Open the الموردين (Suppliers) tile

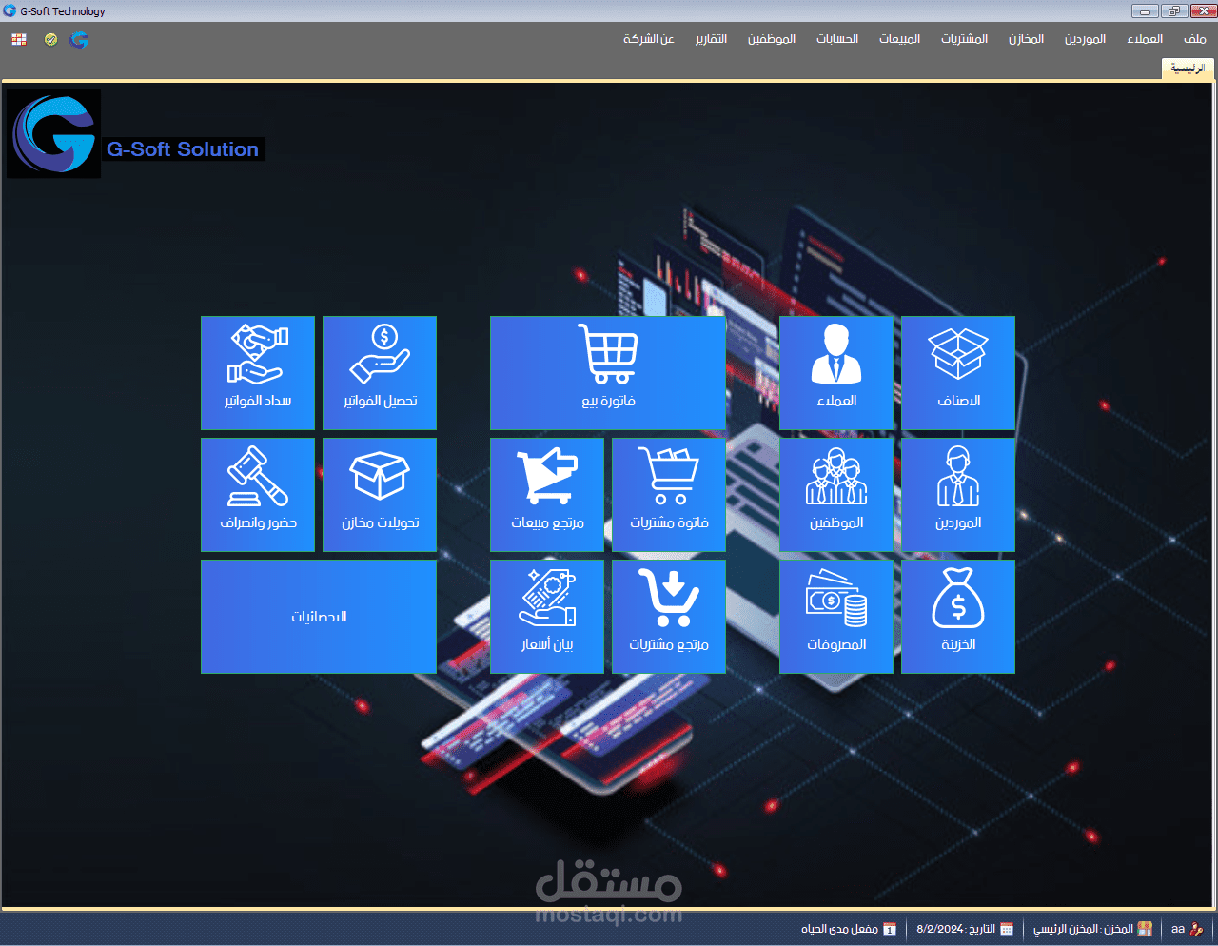point(958,495)
